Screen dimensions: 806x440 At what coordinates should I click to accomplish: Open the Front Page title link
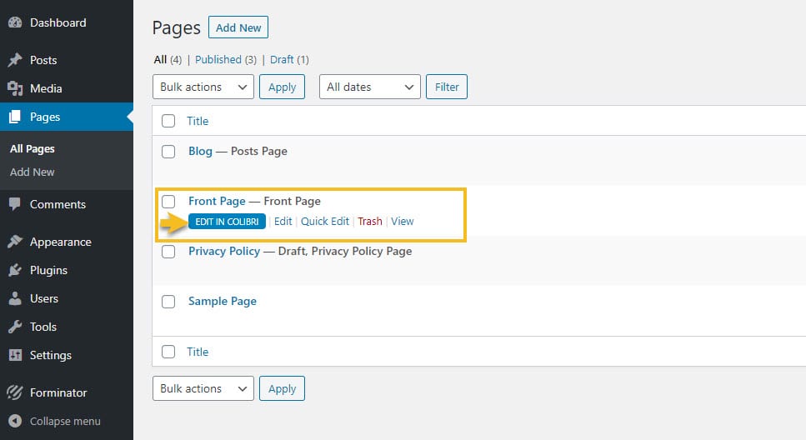pos(217,201)
